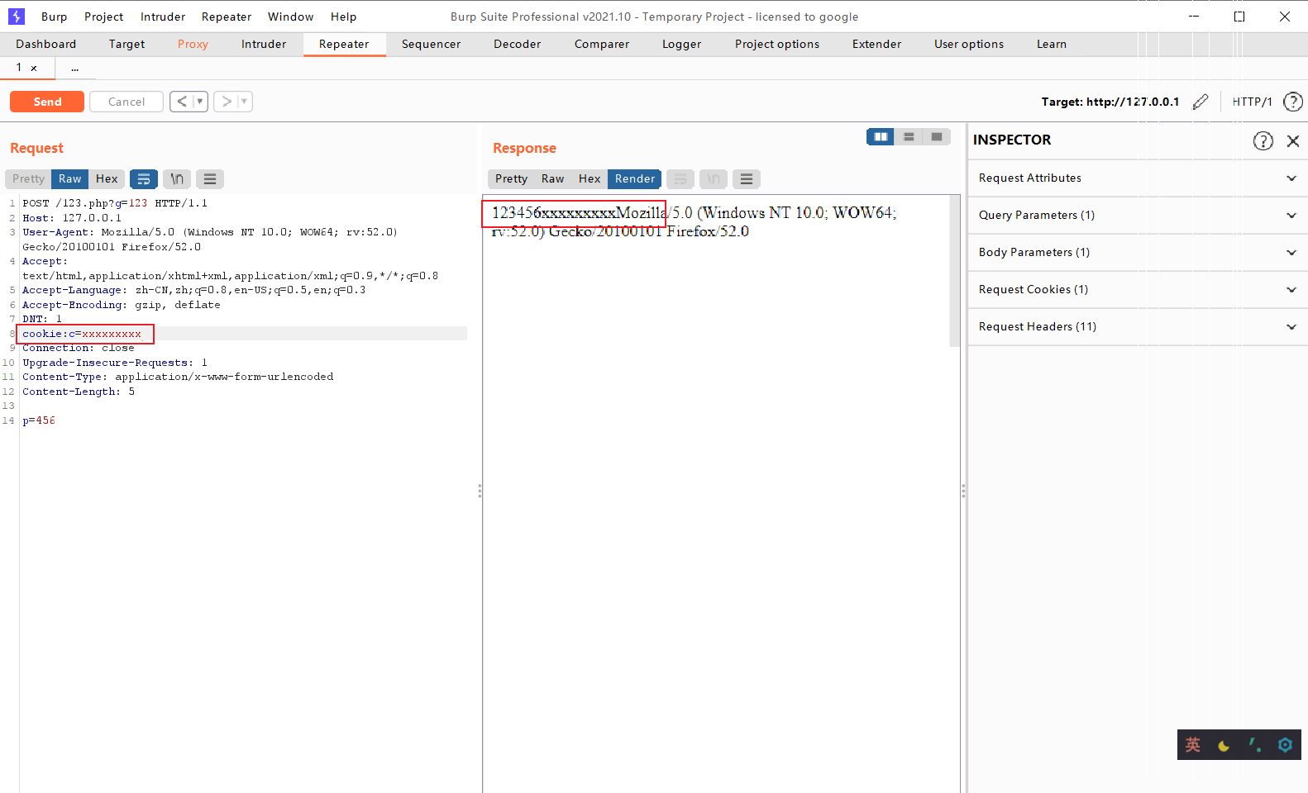1308x793 pixels.
Task: Click the edit target pencil icon
Action: pyautogui.click(x=1201, y=102)
